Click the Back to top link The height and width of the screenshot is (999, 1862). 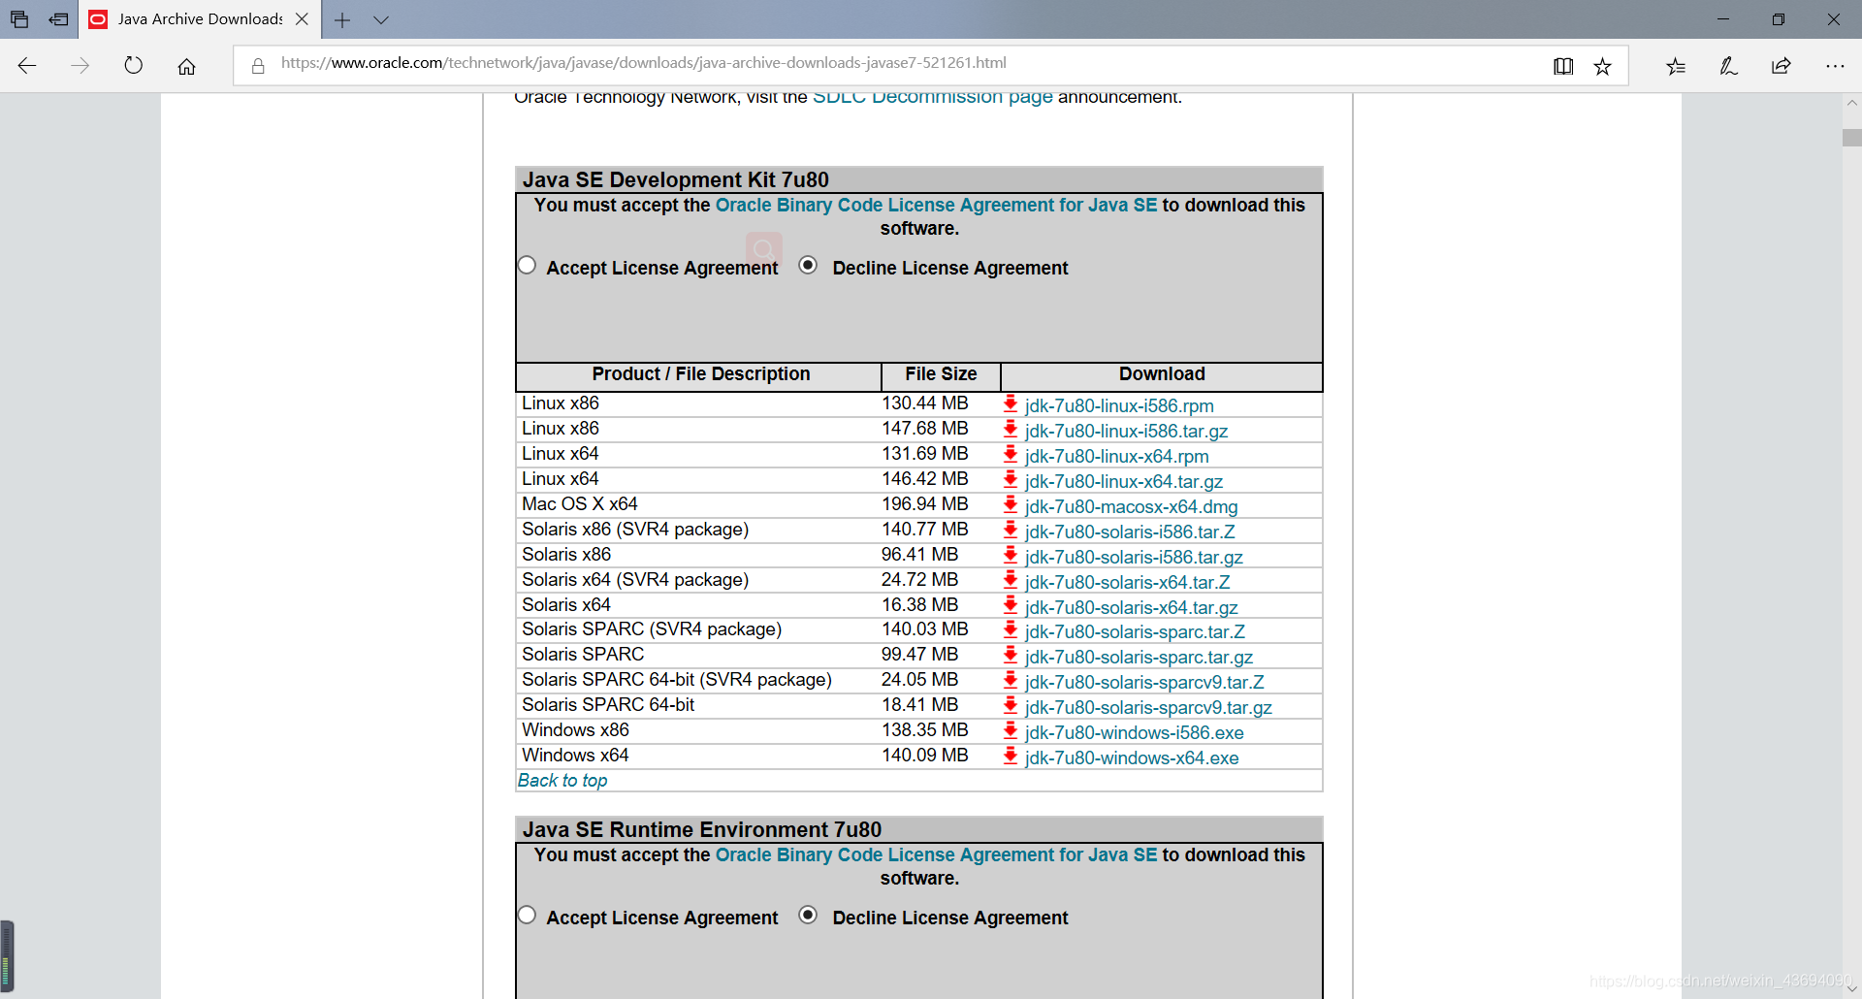click(x=562, y=781)
